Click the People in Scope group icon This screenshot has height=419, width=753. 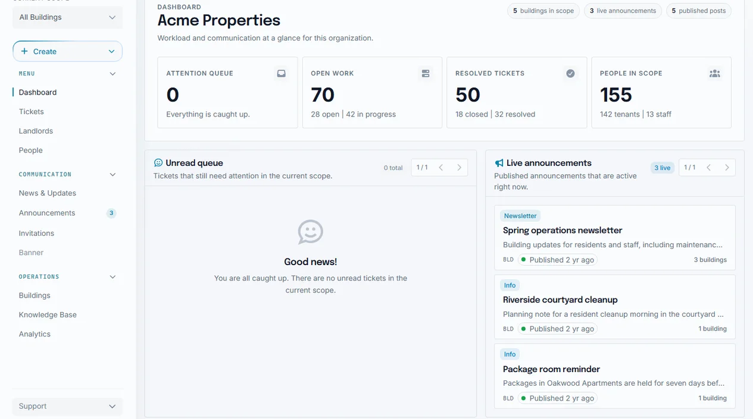715,74
